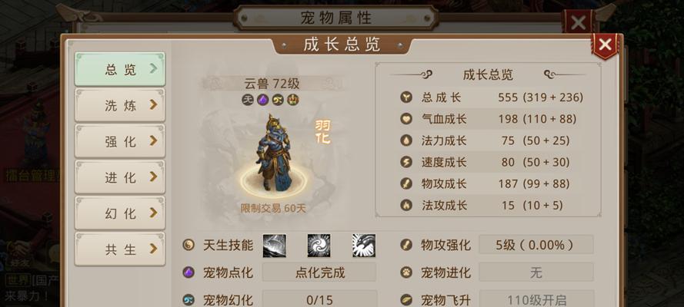Expand the 共生 section arrow

[x=153, y=249]
